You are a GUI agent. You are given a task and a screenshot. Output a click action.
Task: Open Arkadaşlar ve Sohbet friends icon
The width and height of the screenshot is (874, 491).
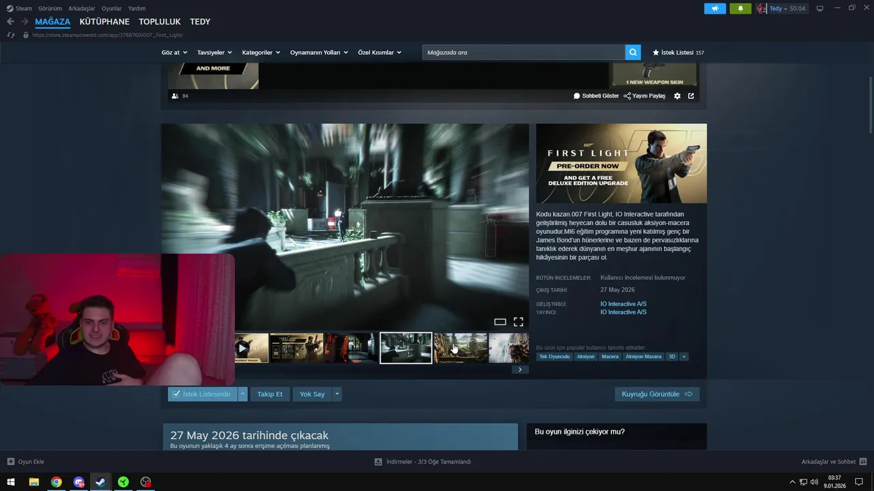click(863, 462)
